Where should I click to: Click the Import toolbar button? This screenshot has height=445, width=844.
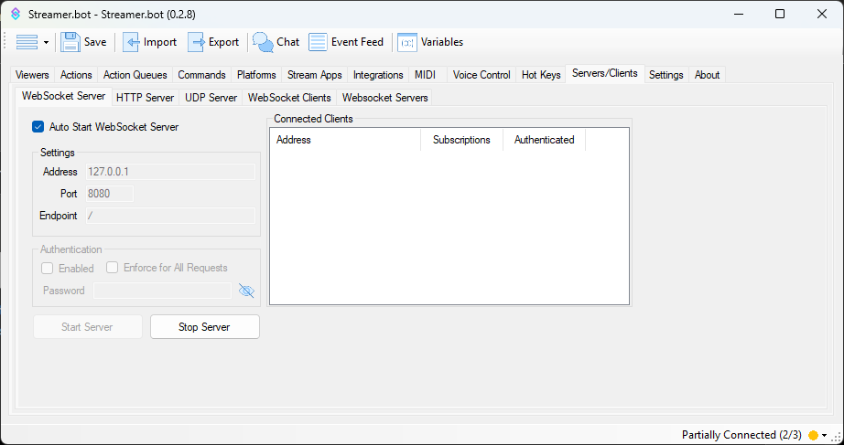149,42
